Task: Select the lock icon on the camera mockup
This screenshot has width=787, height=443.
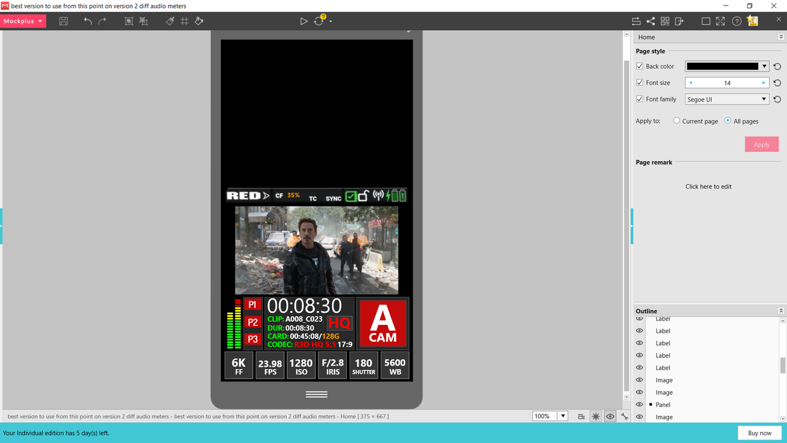Action: click(x=363, y=196)
